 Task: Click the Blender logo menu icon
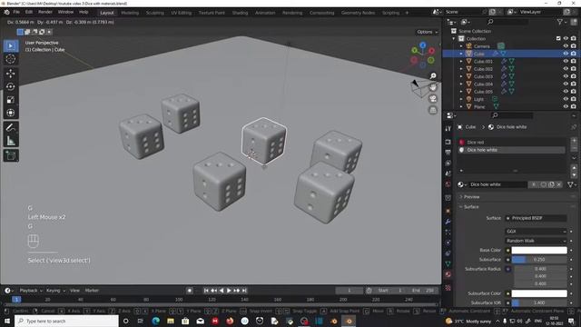point(6,12)
